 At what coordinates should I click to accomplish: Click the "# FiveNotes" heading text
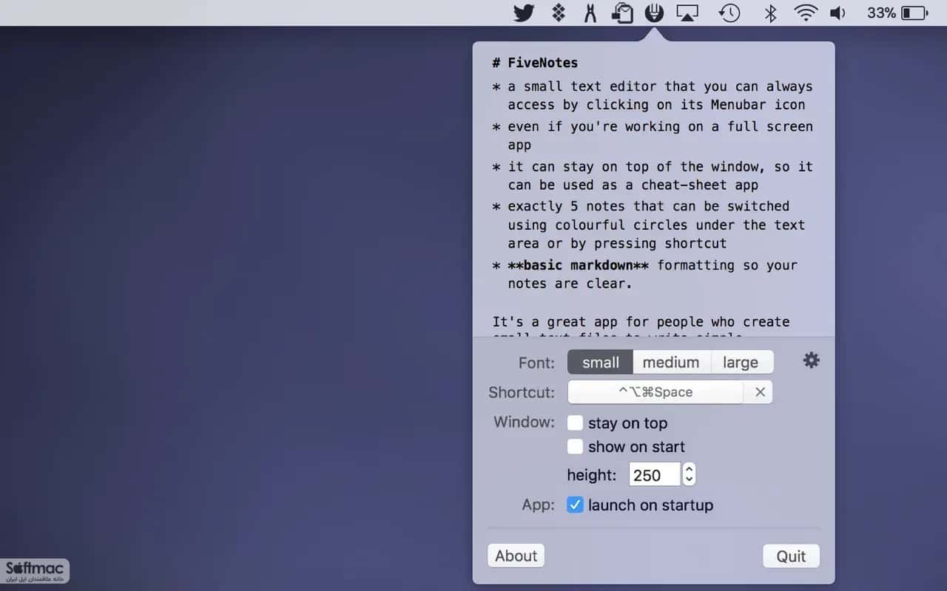[535, 63]
